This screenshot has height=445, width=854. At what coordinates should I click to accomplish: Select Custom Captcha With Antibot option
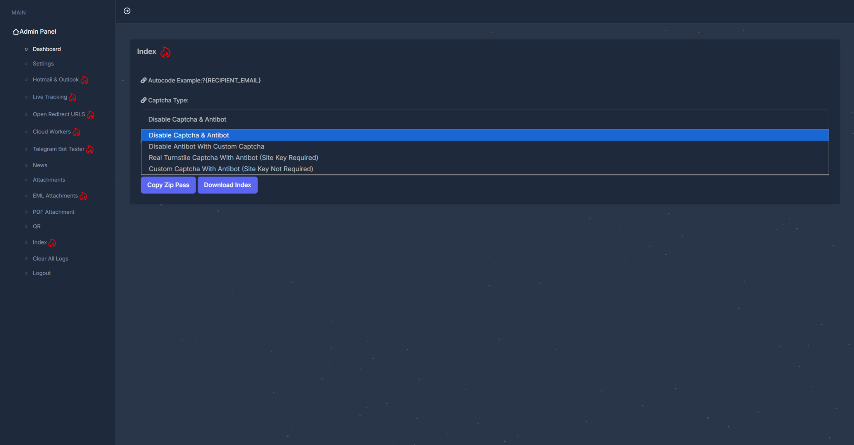[x=231, y=169]
